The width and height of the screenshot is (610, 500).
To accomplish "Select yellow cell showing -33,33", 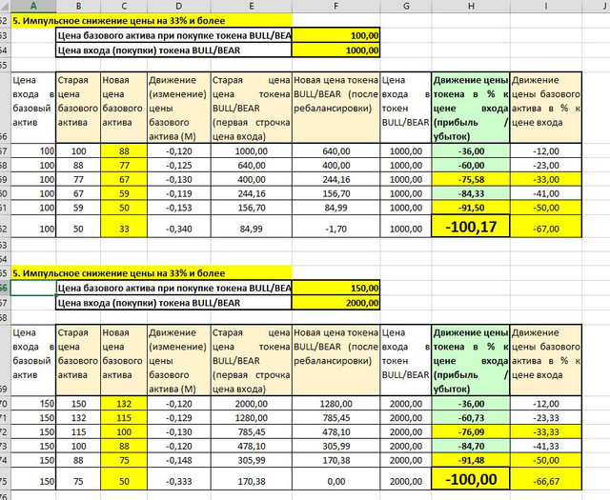I will (x=546, y=432).
